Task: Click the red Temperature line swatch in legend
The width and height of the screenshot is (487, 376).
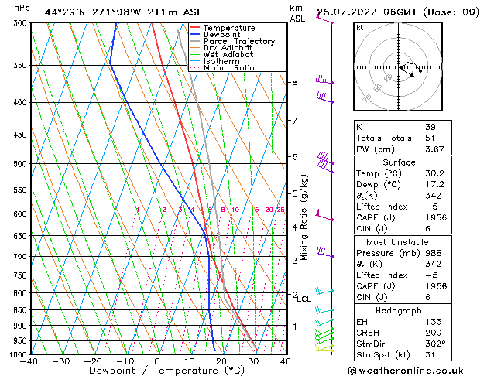Action: click(194, 28)
